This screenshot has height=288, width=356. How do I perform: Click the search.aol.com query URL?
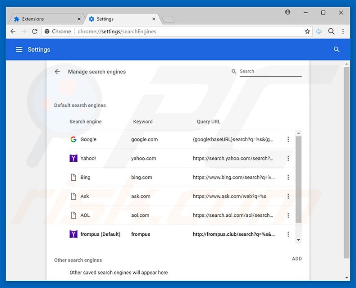(233, 215)
